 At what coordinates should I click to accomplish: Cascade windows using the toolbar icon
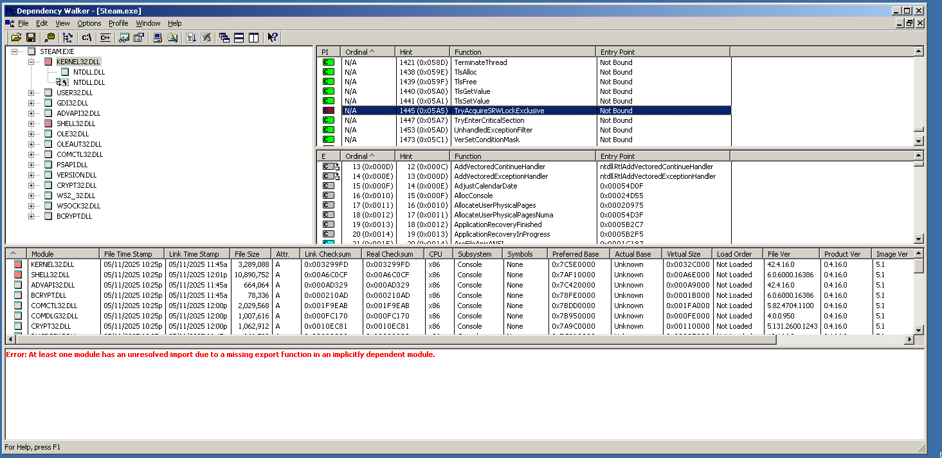(x=224, y=37)
